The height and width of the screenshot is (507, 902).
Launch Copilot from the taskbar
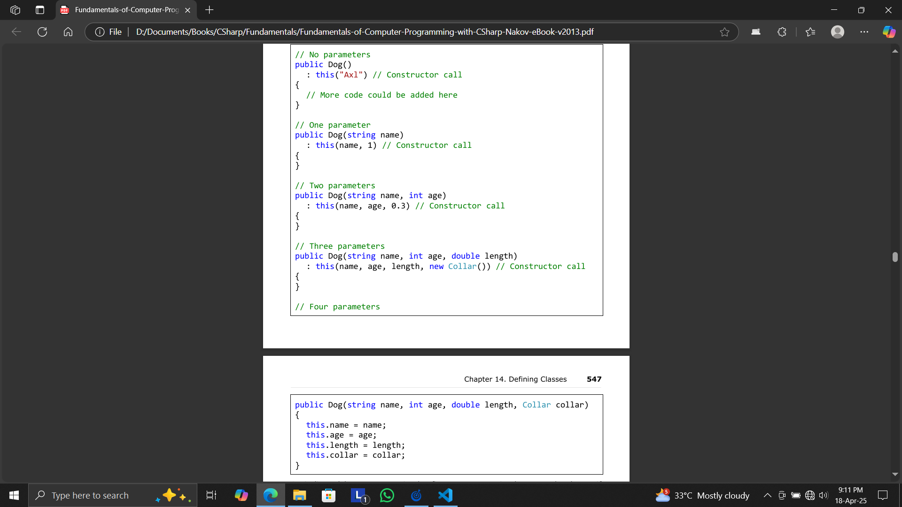point(241,495)
